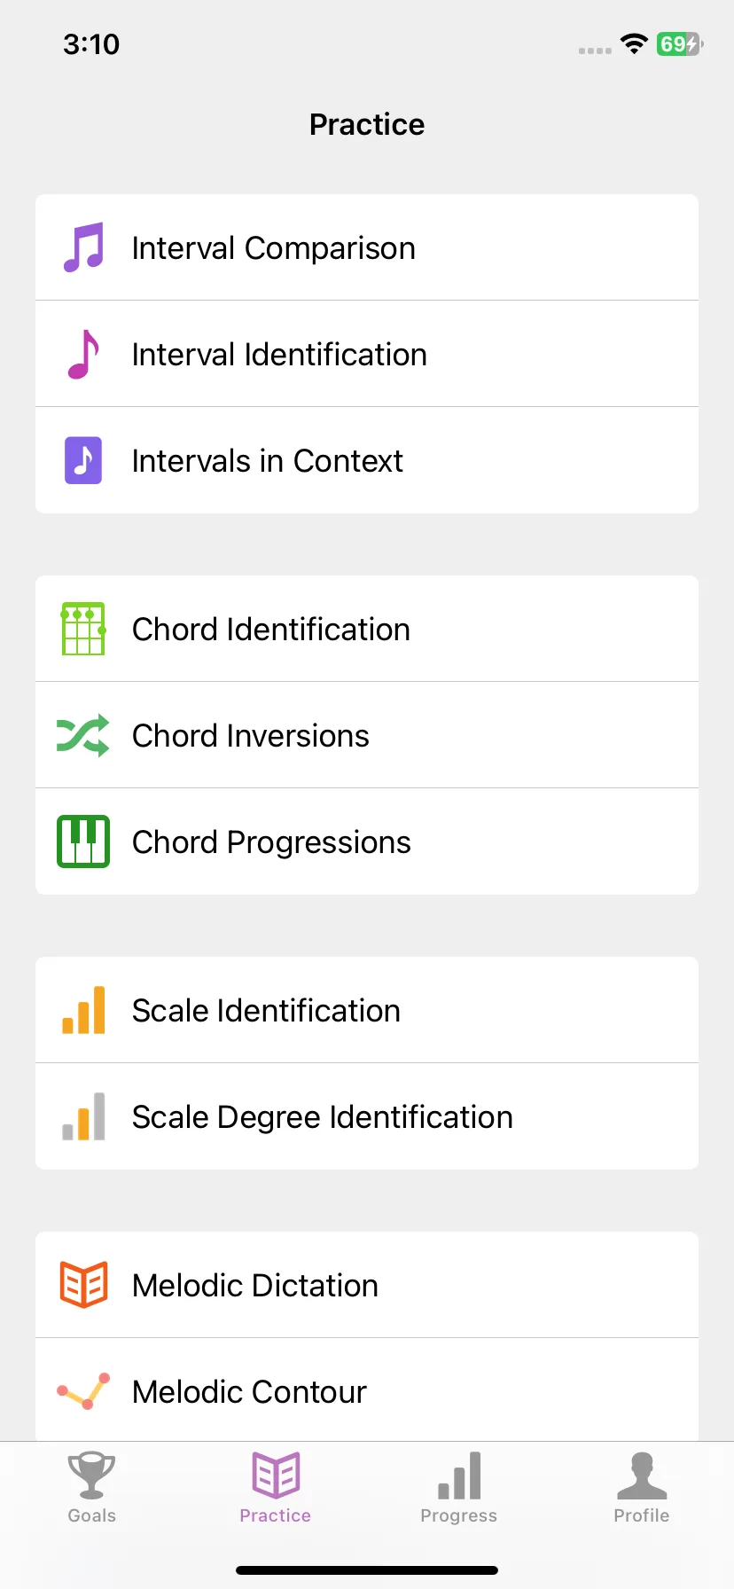
Task: Tap the green fretboard Chord Identification icon
Action: point(83,629)
